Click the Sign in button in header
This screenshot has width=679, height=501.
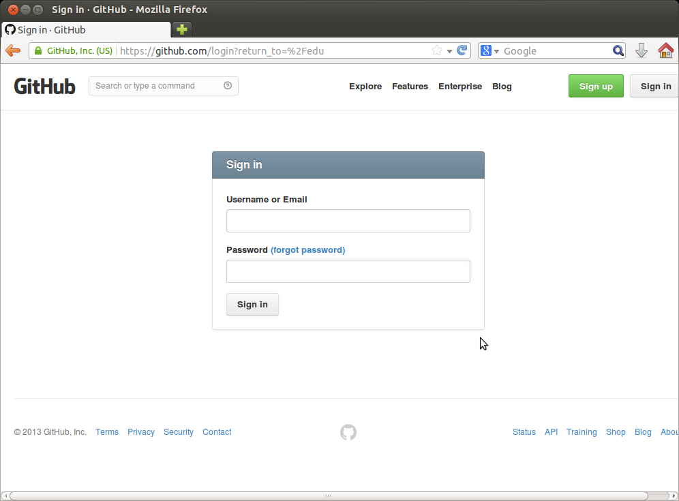pyautogui.click(x=654, y=86)
